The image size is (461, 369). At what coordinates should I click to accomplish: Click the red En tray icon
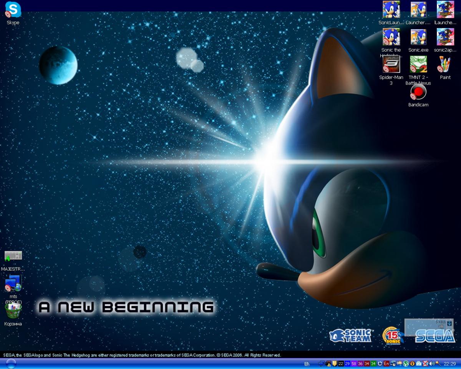386,364
